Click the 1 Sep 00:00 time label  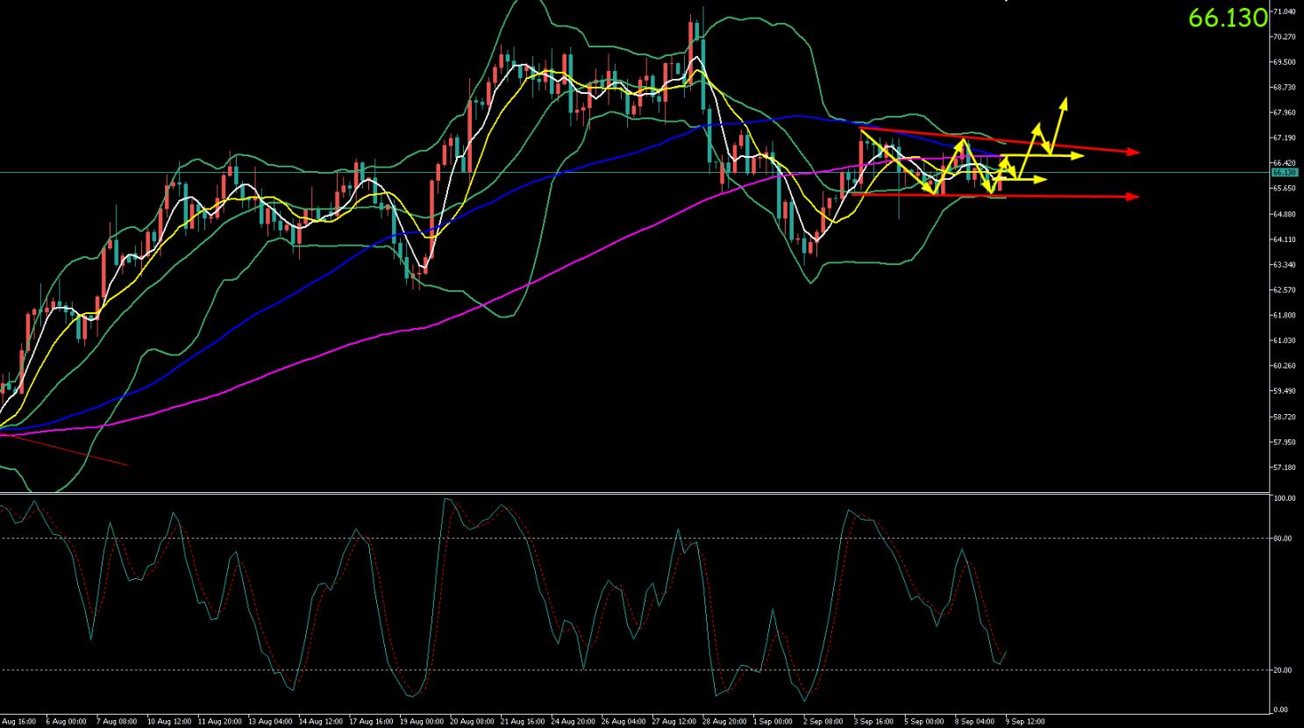(773, 722)
